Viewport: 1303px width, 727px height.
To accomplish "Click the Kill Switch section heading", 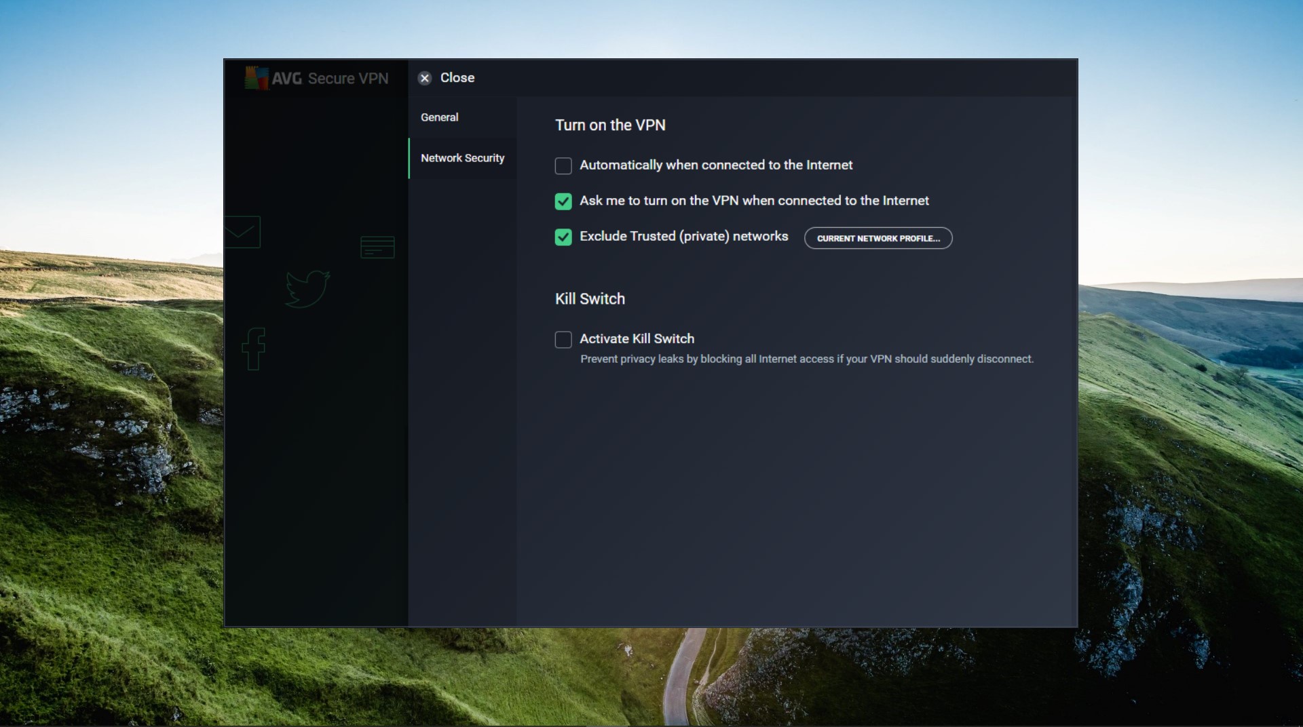I will 589,299.
